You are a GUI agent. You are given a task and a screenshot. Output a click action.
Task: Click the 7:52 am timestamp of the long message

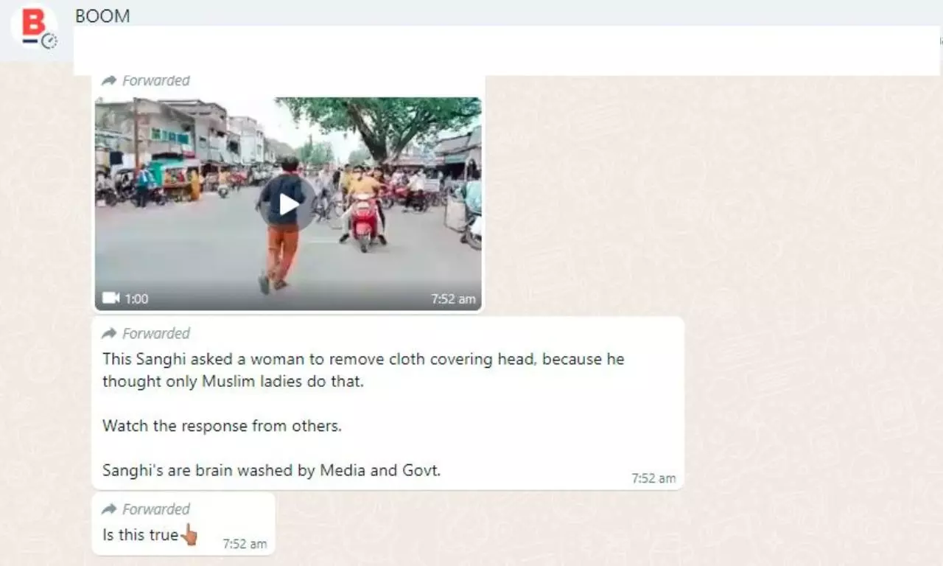[653, 478]
